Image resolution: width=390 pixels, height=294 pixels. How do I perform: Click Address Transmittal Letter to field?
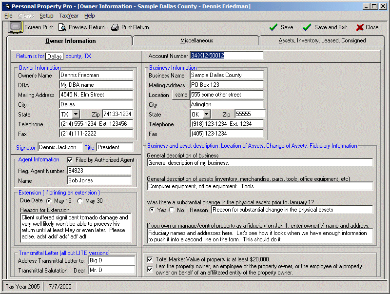click(112, 260)
